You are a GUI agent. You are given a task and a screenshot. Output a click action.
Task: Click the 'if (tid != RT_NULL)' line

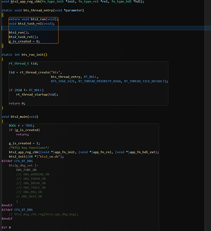click(26, 90)
